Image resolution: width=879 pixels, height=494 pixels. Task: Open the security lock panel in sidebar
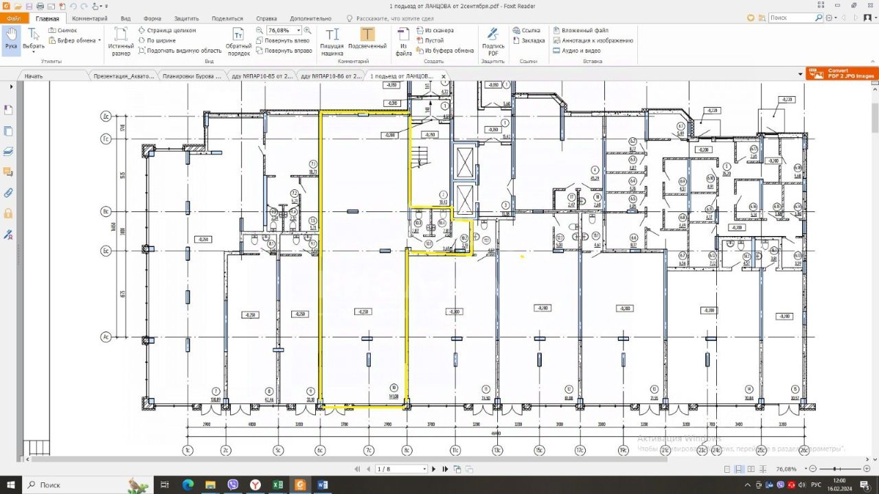coord(8,213)
